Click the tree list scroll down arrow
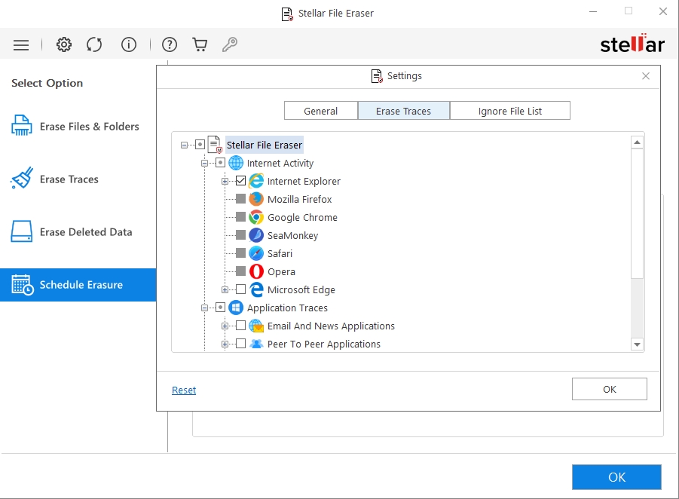 tap(637, 344)
